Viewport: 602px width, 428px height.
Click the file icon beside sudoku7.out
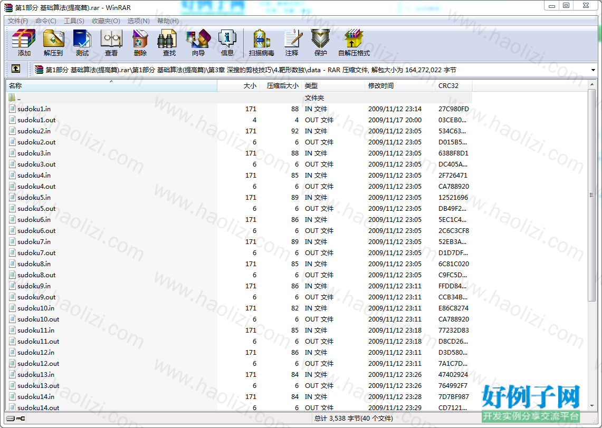point(12,252)
